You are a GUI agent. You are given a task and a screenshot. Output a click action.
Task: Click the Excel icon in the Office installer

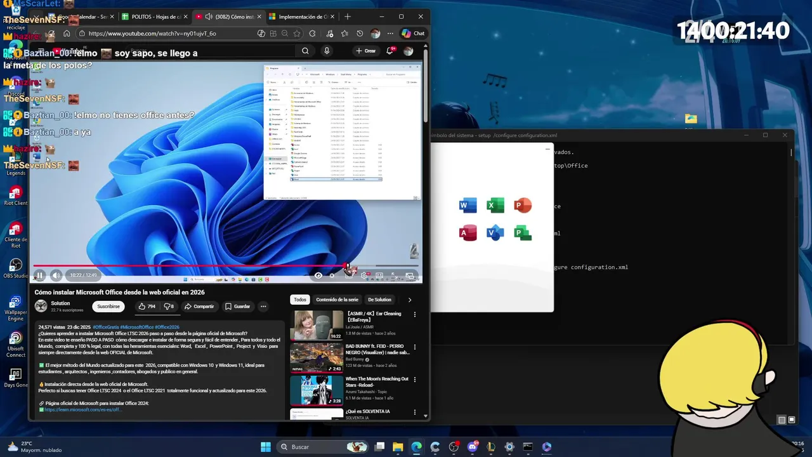click(495, 206)
